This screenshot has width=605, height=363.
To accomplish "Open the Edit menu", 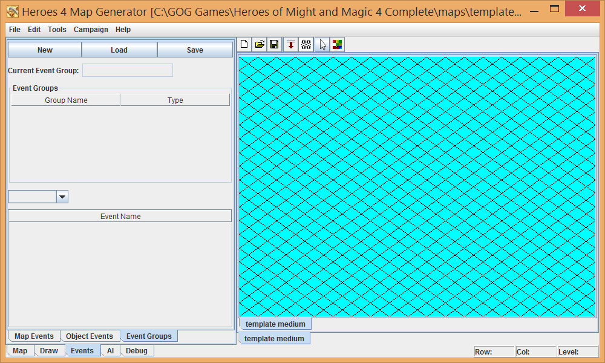I will [x=34, y=29].
